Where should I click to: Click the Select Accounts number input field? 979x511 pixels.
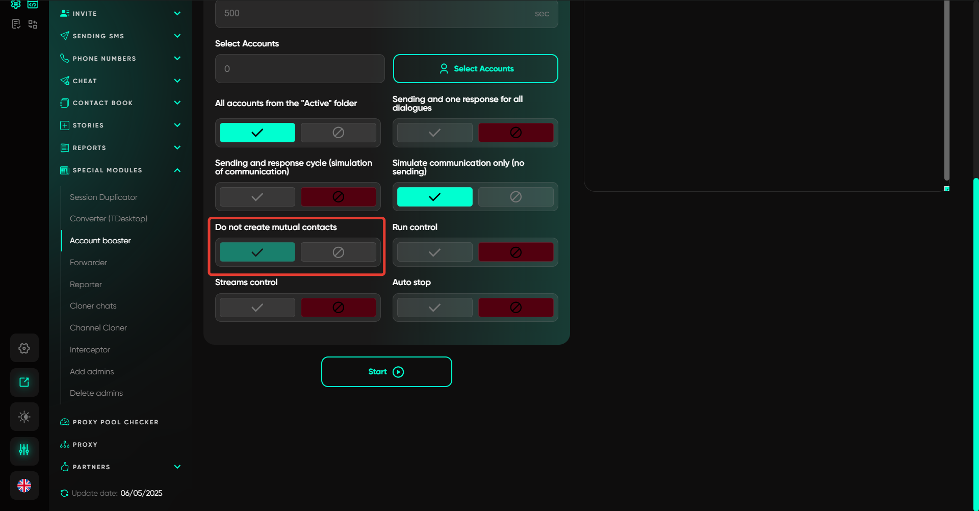[x=300, y=69]
